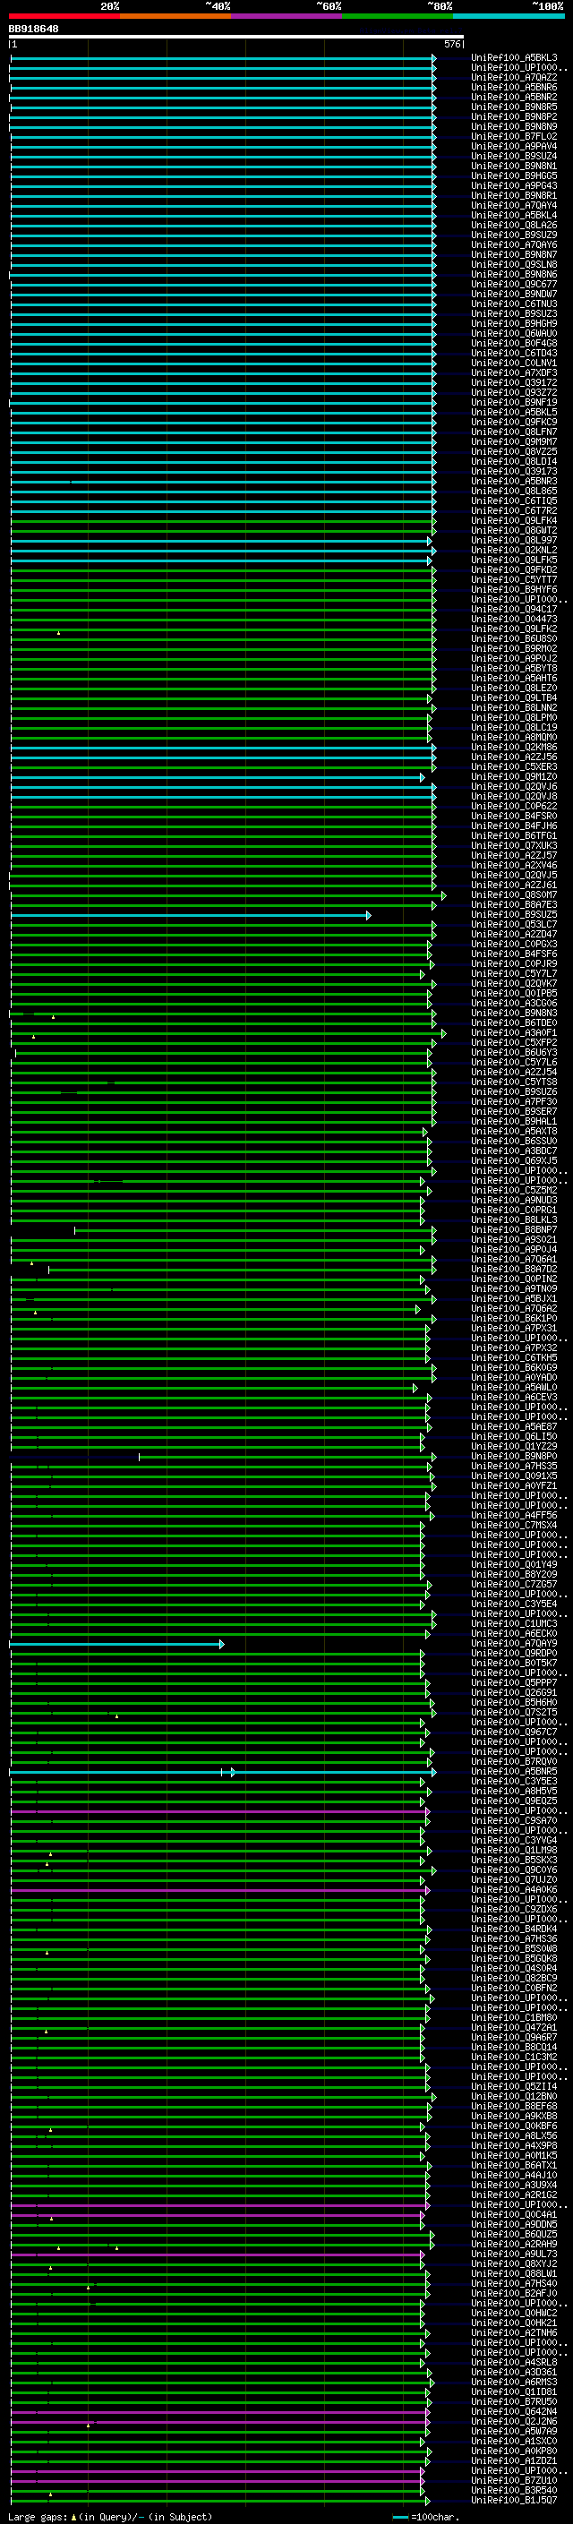Select hit label UniRef100_A7XDF3
This screenshot has width=573, height=2524.
513,372
